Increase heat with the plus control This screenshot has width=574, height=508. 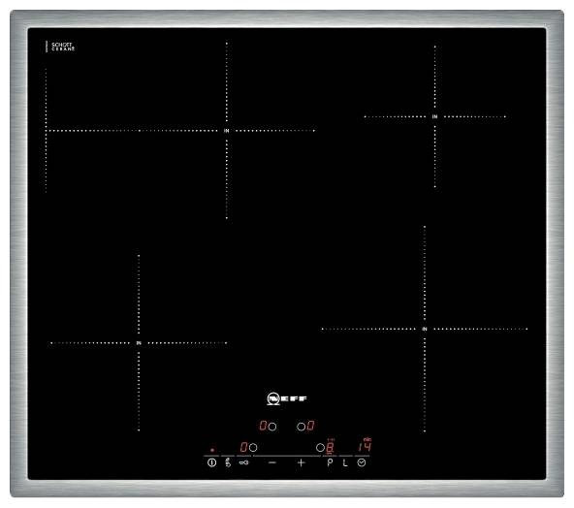[301, 462]
